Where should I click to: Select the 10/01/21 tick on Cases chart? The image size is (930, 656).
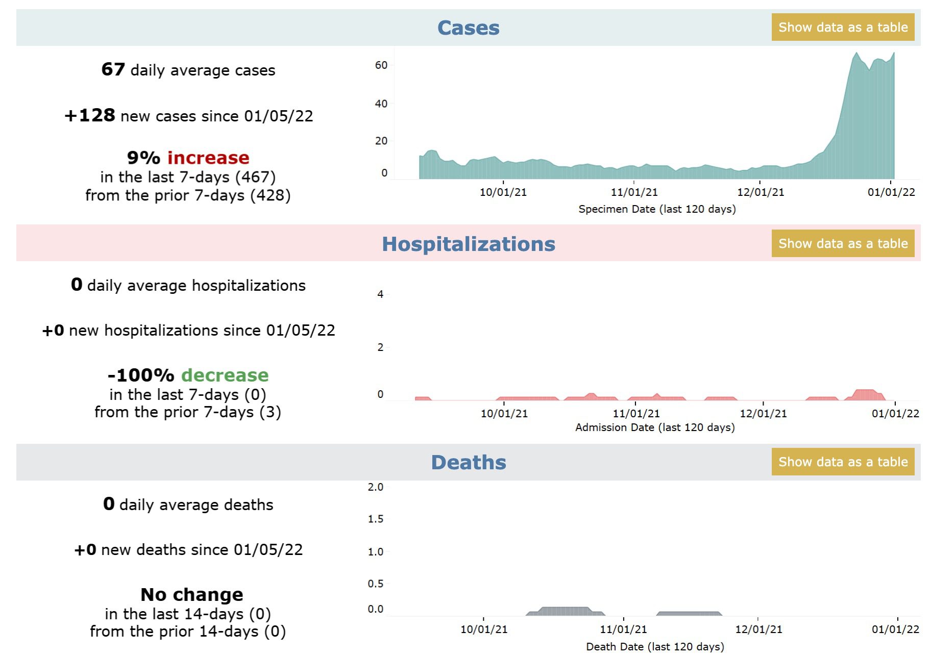[503, 192]
